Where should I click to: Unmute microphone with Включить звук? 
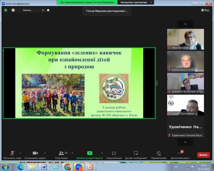12,153
